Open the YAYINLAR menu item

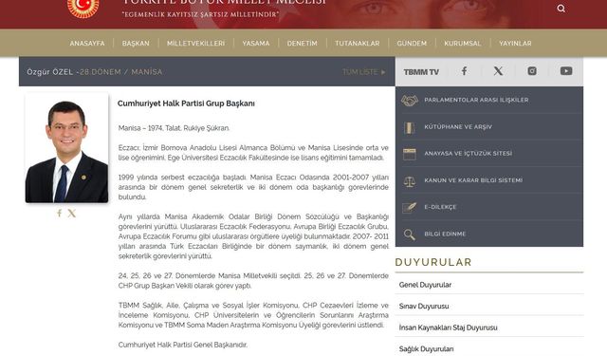point(515,44)
